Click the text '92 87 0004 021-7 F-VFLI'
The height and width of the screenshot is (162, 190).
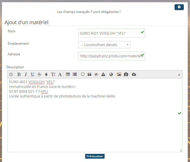pos(28,92)
